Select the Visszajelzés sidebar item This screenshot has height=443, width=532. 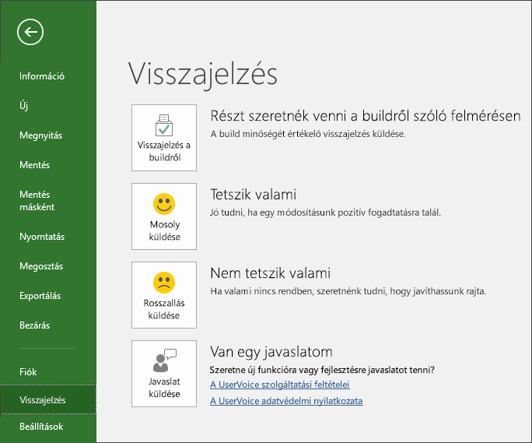[48, 400]
